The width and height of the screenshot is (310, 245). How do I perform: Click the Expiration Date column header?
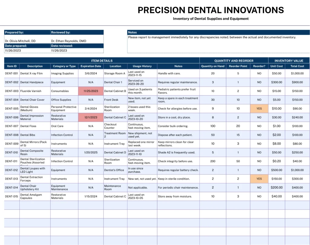pos(91,66)
